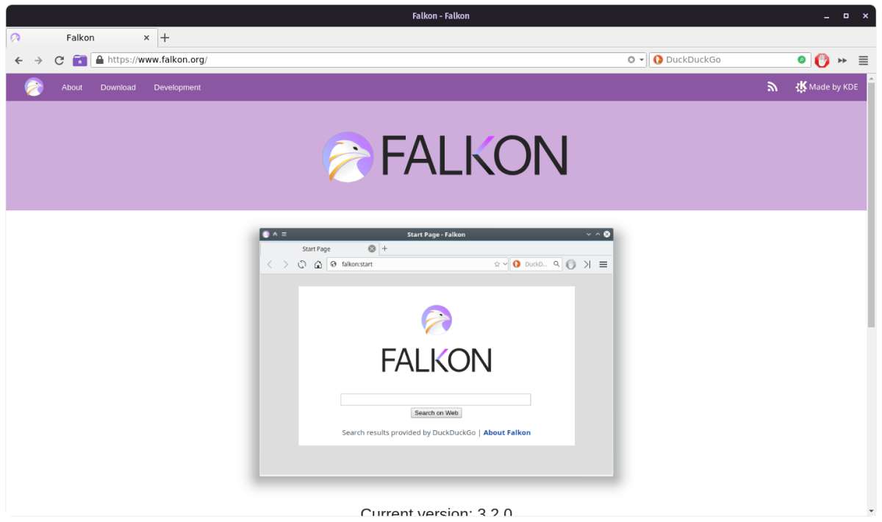Image resolution: width=882 pixels, height=522 pixels.
Task: Reload the current page
Action: tap(59, 60)
